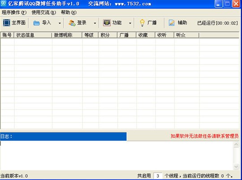Viewport: 242px width, 180px height.
Task: Click the app logo in title bar
Action: (x=3, y=3)
